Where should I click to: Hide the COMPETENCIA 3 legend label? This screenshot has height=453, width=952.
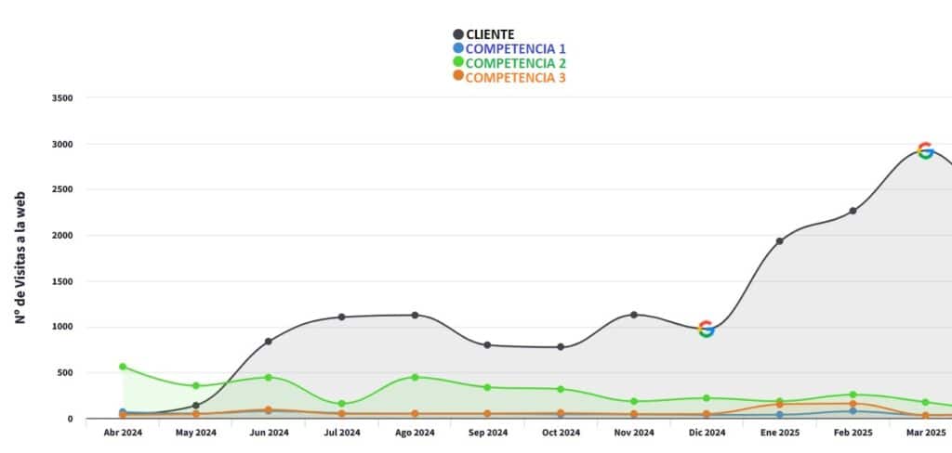click(x=515, y=77)
